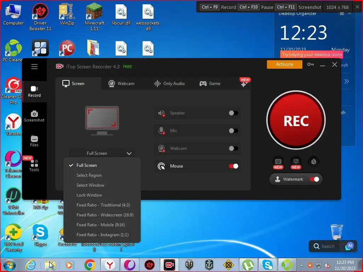Switch to the Screen tab
363x272 pixels.
78,84
